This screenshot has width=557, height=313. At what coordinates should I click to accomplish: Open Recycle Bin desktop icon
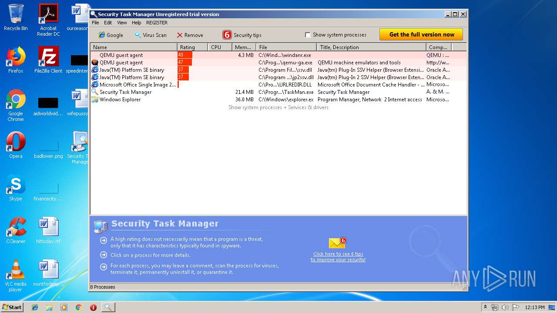(x=16, y=17)
